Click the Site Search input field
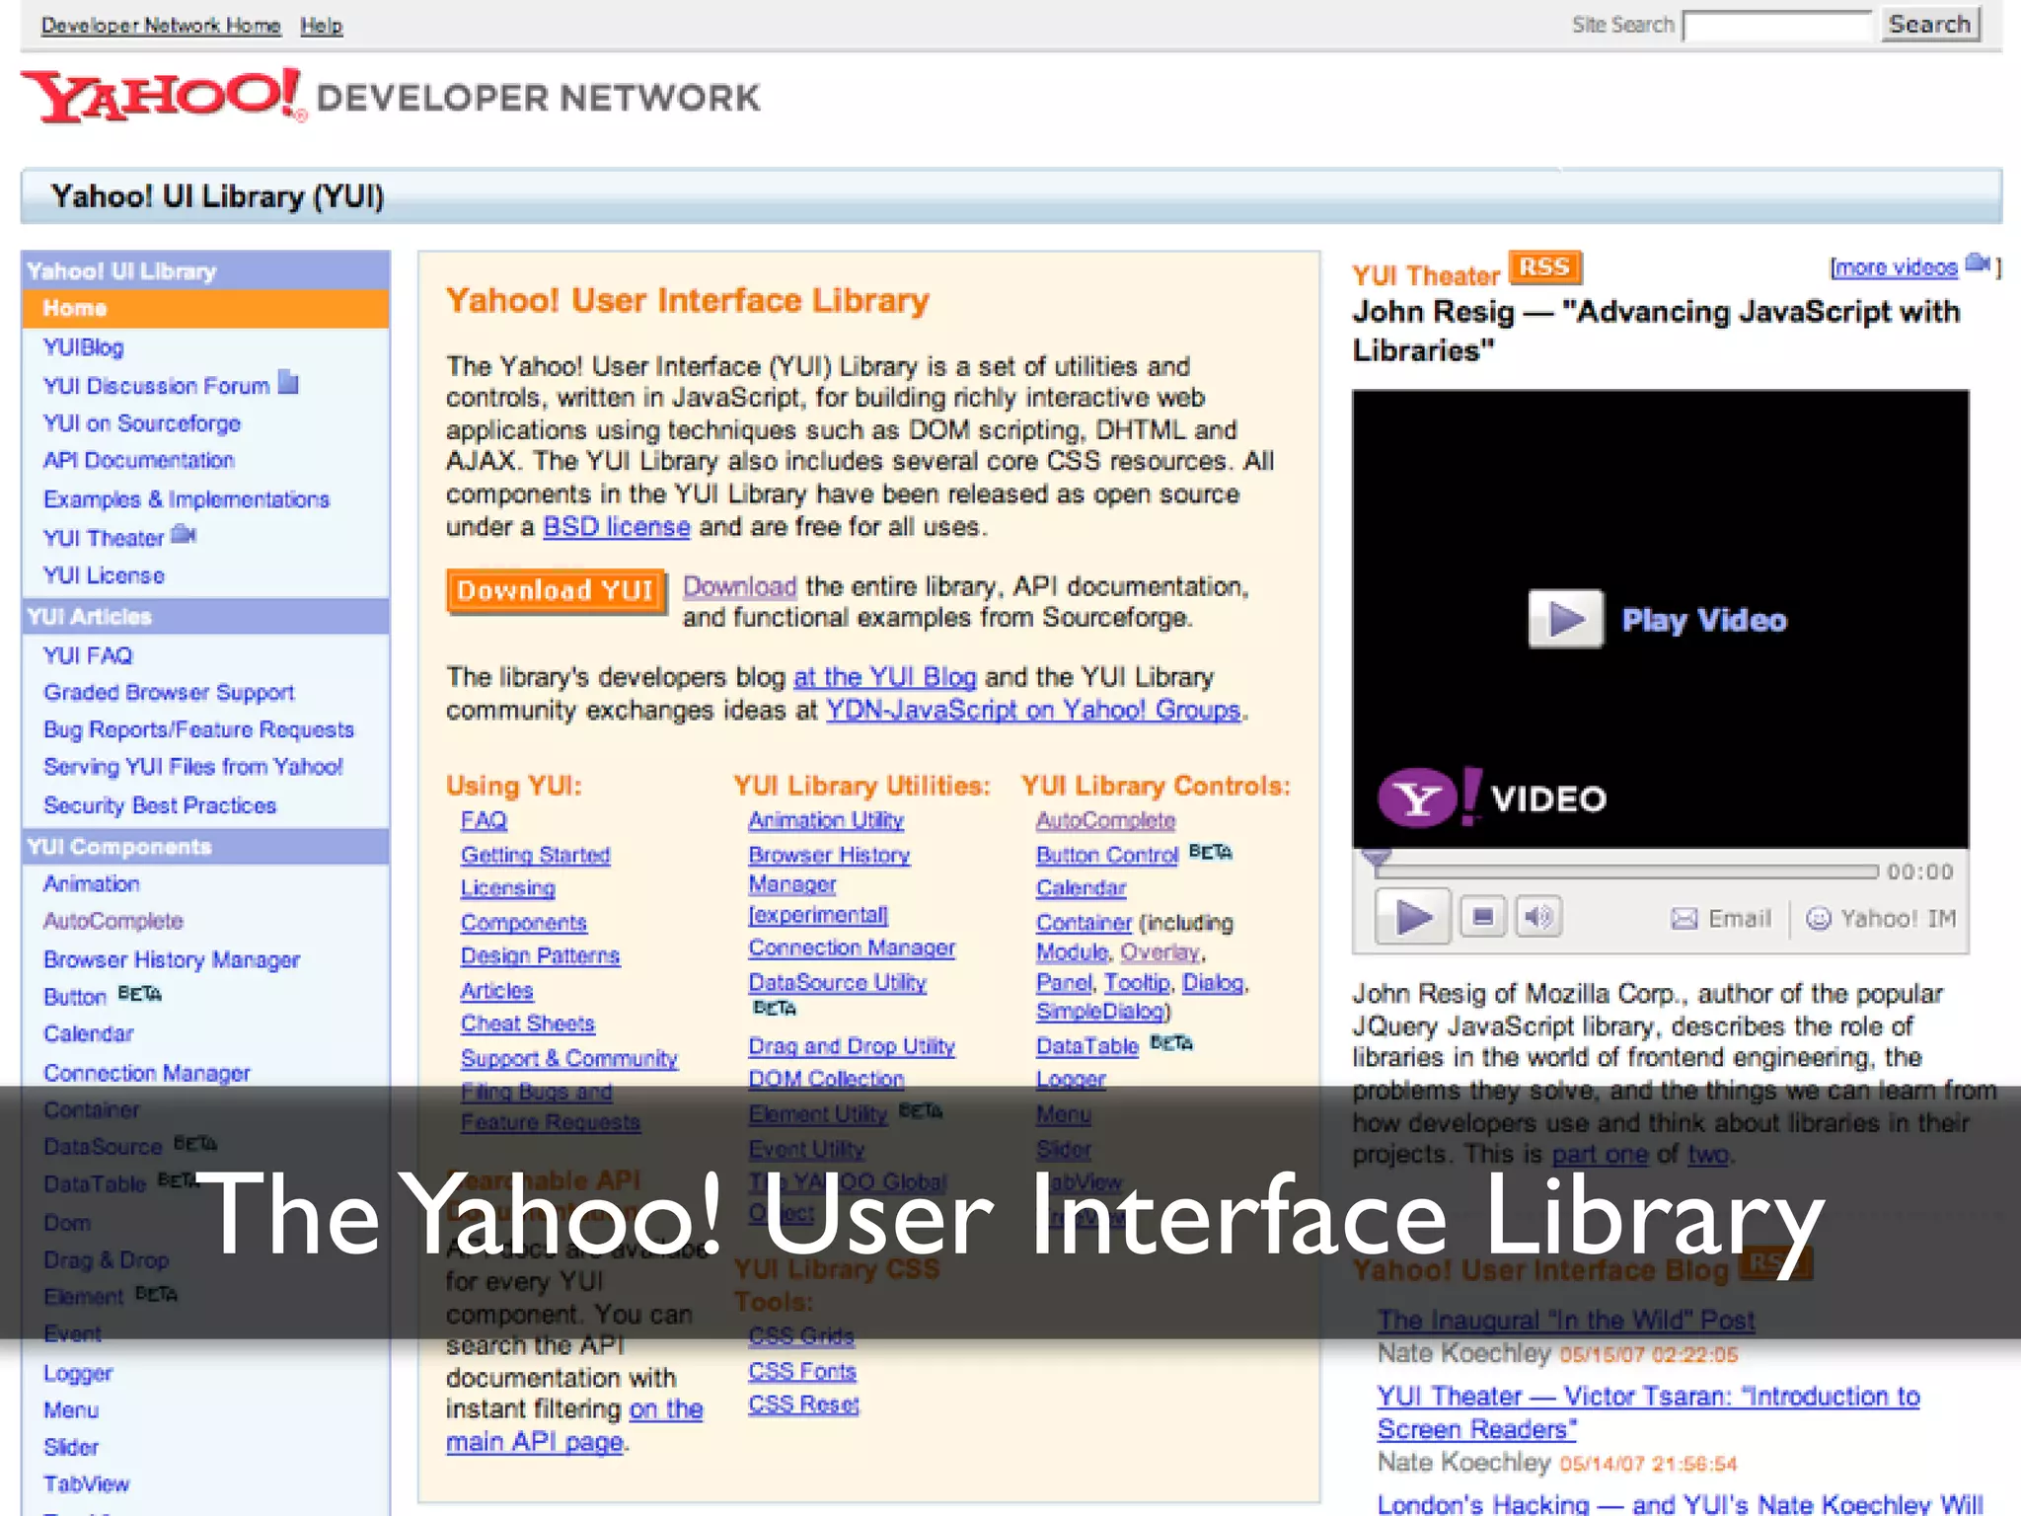The height and width of the screenshot is (1516, 2021). 1776,25
